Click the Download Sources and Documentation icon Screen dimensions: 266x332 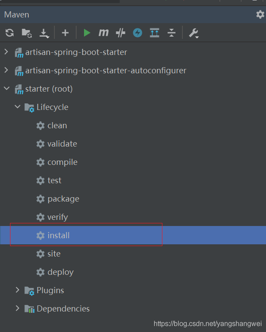click(44, 33)
